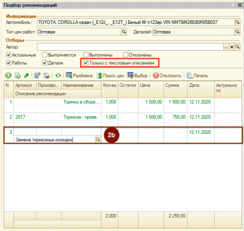
Task: Enable the Выполнены checkbox
Action: point(86,55)
